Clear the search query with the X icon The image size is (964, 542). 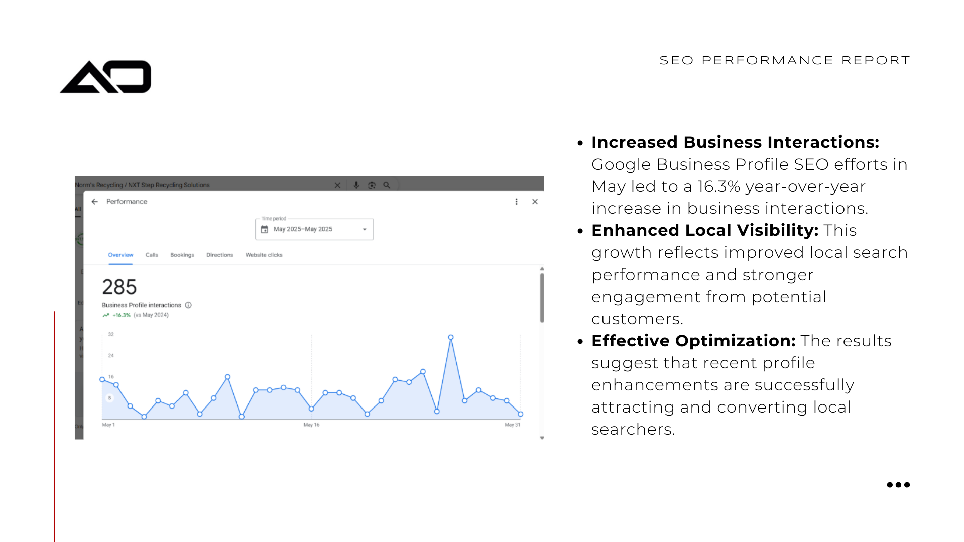coord(337,185)
